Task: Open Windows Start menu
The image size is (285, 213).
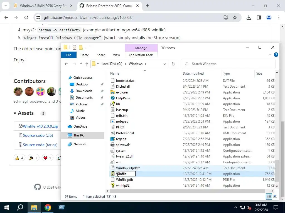Action: [7, 207]
